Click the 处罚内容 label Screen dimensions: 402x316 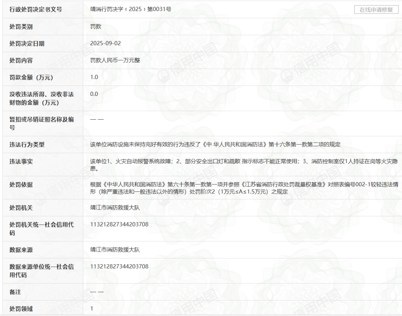pyautogui.click(x=21, y=61)
